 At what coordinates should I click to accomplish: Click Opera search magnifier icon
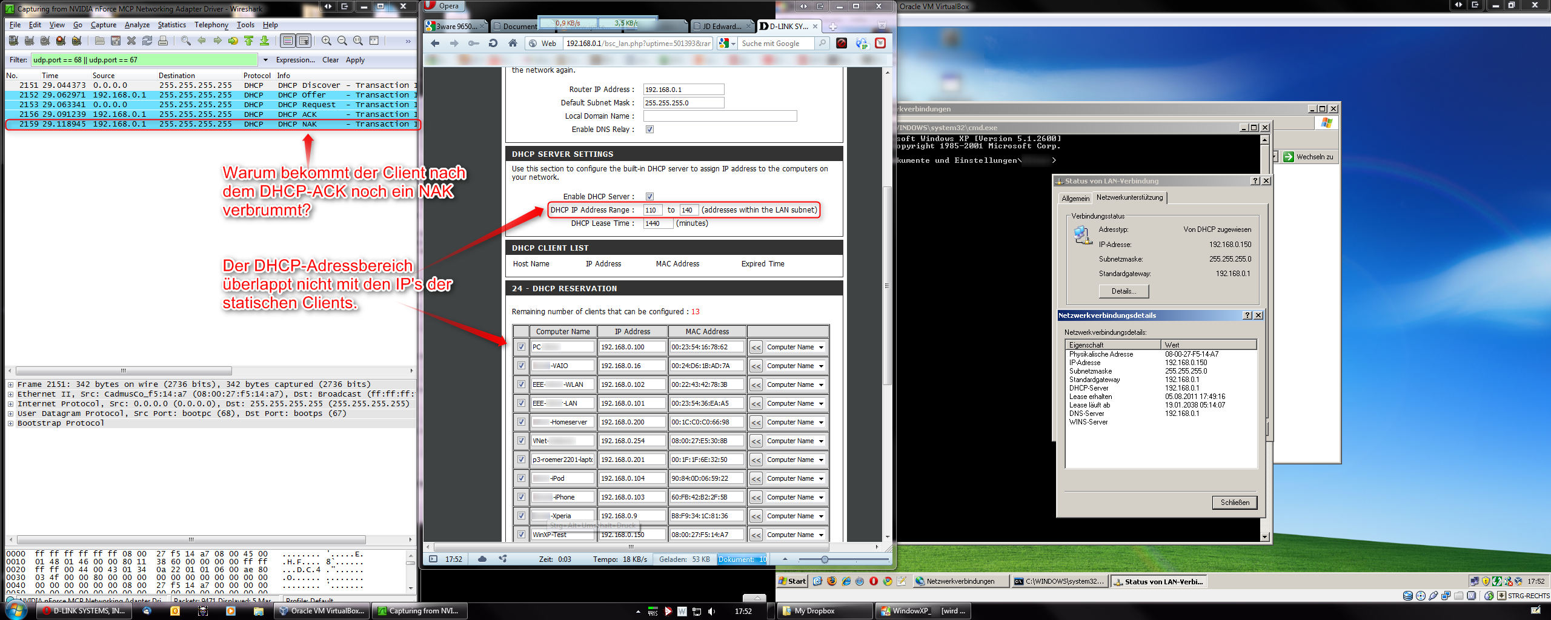coord(822,43)
